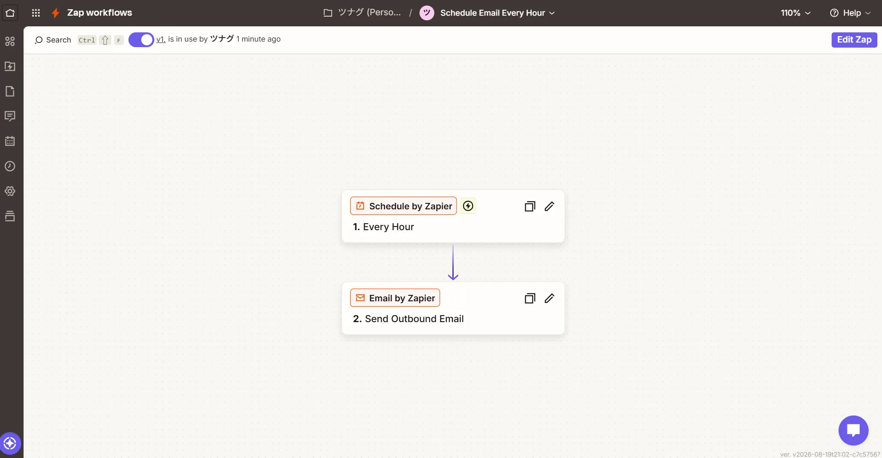Duplicate the Schedule by Zapier step
The height and width of the screenshot is (458, 882).
tap(530, 206)
